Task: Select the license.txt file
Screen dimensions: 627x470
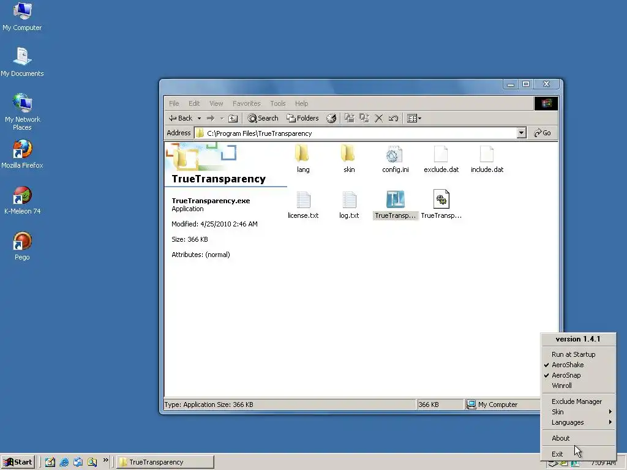Action: point(303,204)
